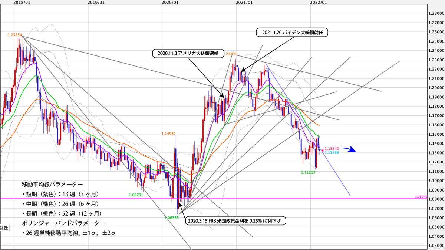Click the 1.11215 green low annotation
This screenshot has height=250, width=445.
[x=308, y=172]
